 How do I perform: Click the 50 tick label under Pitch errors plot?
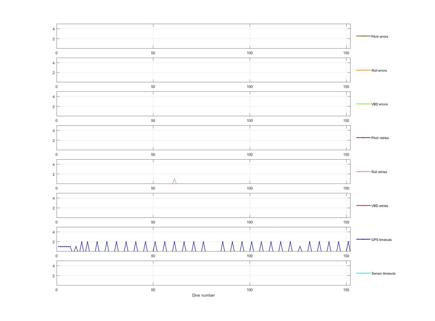(153, 53)
